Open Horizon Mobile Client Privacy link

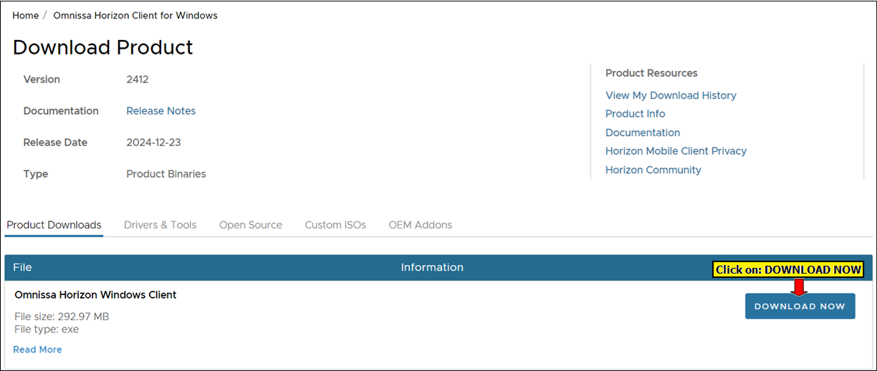(676, 151)
